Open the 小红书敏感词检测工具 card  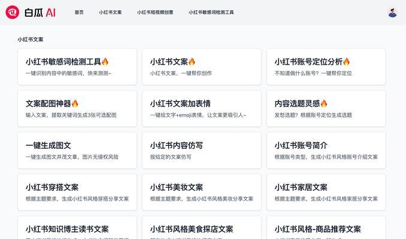pyautogui.click(x=77, y=67)
